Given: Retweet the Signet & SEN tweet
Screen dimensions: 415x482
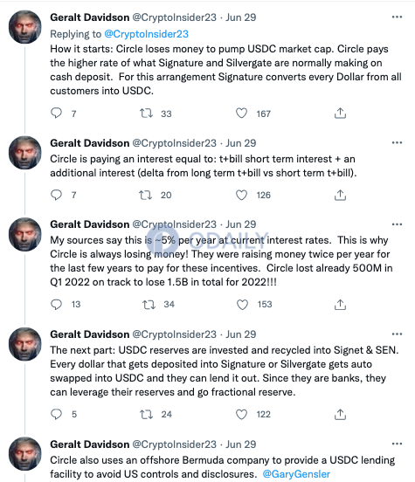Looking at the screenshot, I should [146, 414].
